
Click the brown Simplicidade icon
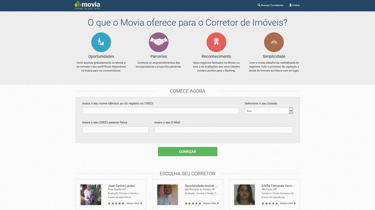[x=274, y=42]
